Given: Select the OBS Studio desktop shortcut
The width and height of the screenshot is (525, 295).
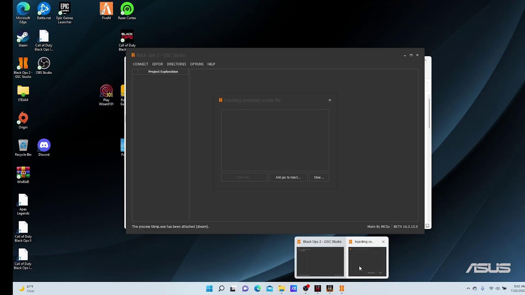Looking at the screenshot, I should tap(44, 66).
